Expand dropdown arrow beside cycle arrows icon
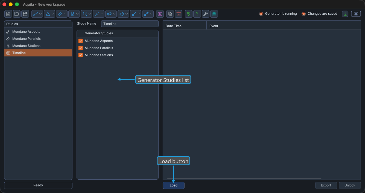 point(90,14)
